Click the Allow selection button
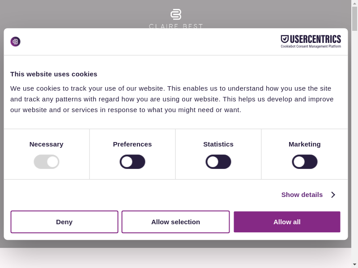 [175, 222]
